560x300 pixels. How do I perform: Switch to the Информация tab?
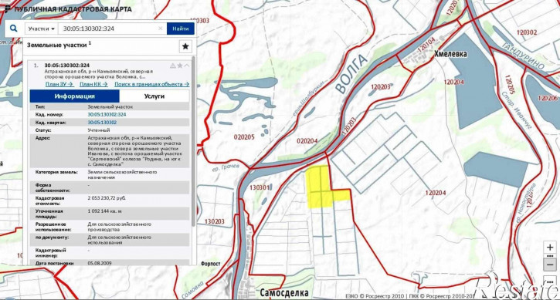point(74,96)
